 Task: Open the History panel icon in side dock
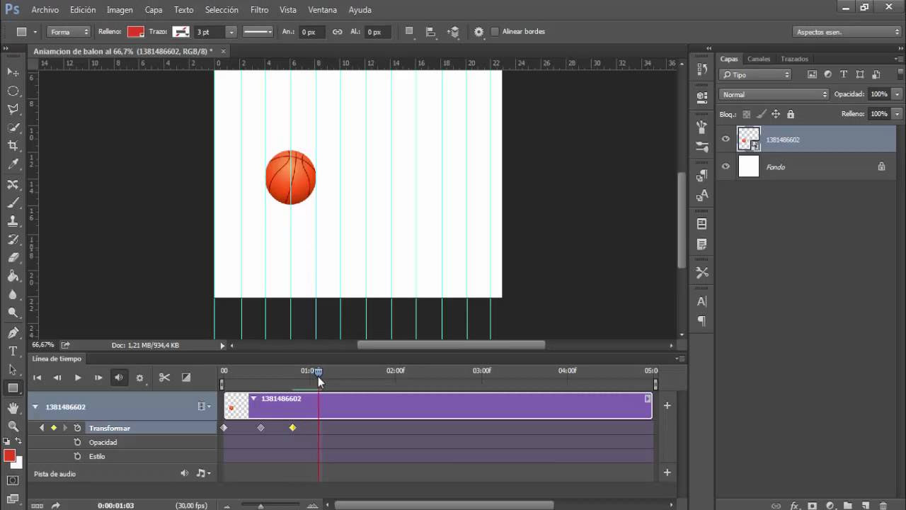click(x=701, y=69)
